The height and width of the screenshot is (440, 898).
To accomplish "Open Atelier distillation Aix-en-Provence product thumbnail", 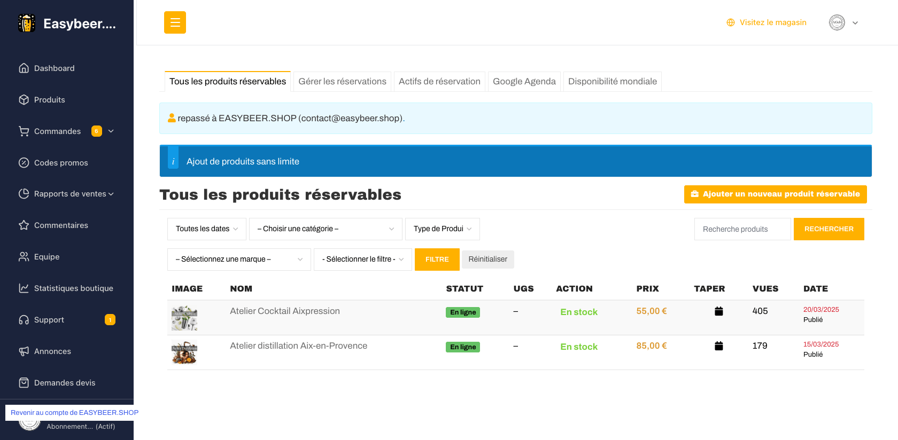I will pyautogui.click(x=184, y=352).
